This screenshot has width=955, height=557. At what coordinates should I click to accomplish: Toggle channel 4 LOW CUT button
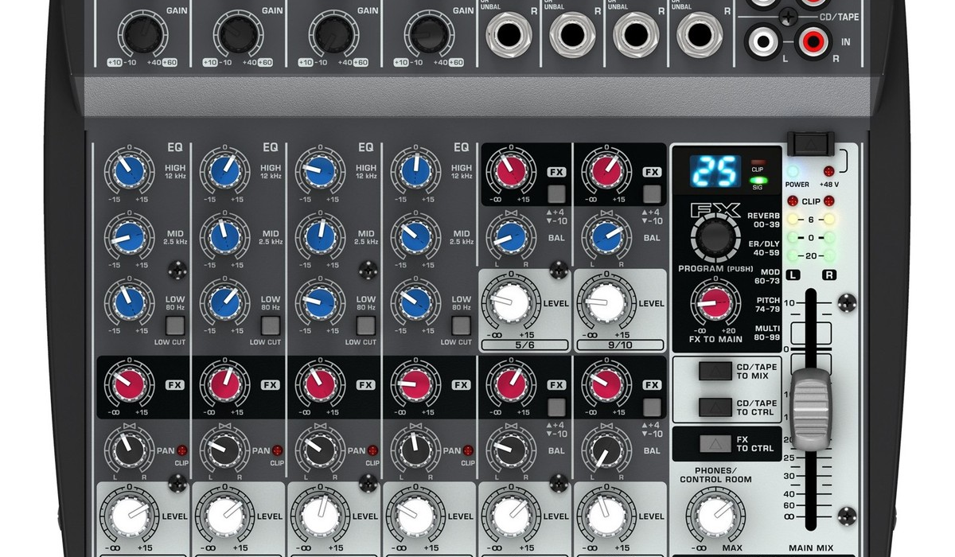point(462,325)
